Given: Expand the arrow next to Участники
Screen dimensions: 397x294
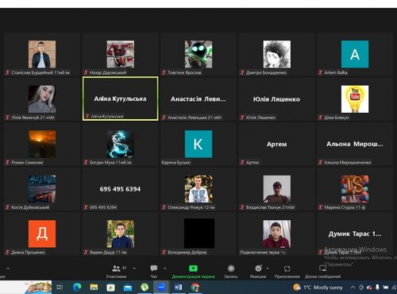Looking at the screenshot, I should click(x=134, y=269).
